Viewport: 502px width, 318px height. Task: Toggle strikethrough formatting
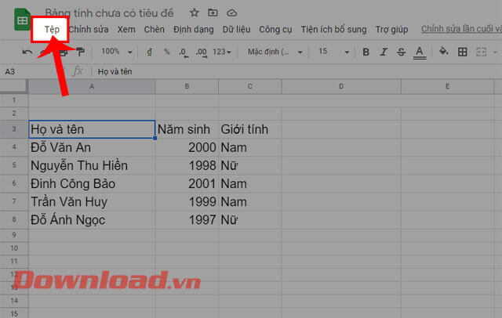coord(401,52)
